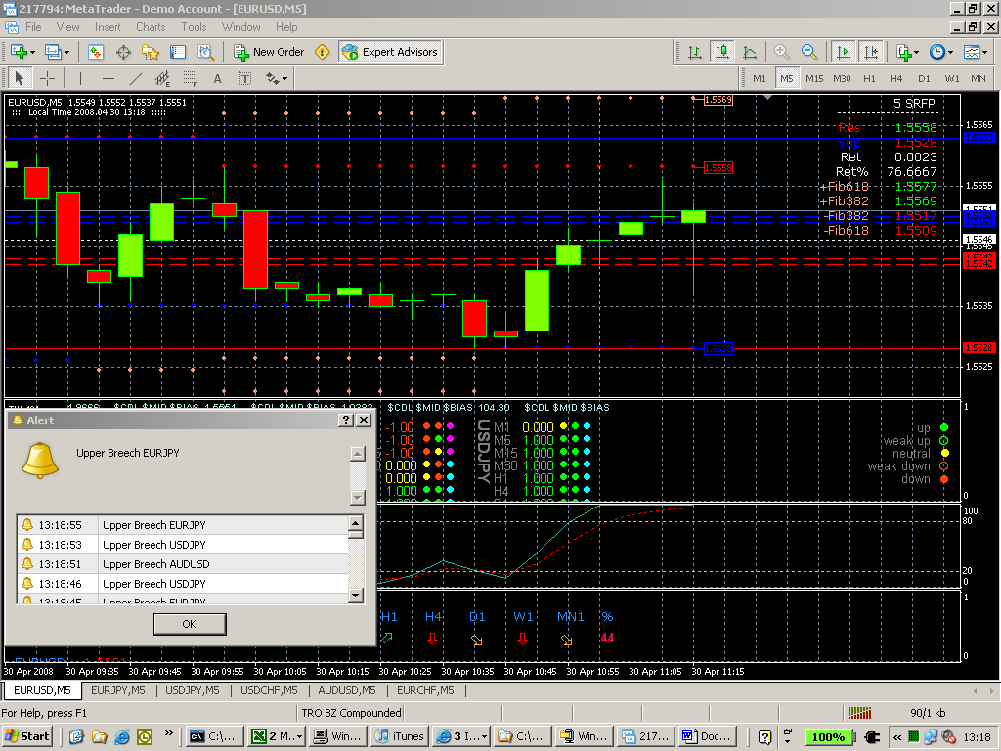Open the indicators list icon
Viewport: 1001px width, 751px height.
[903, 53]
